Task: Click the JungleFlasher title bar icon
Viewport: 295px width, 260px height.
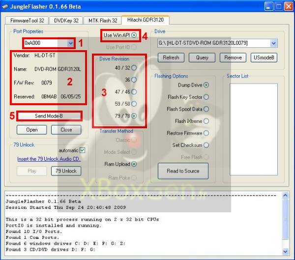Action: pos(5,6)
